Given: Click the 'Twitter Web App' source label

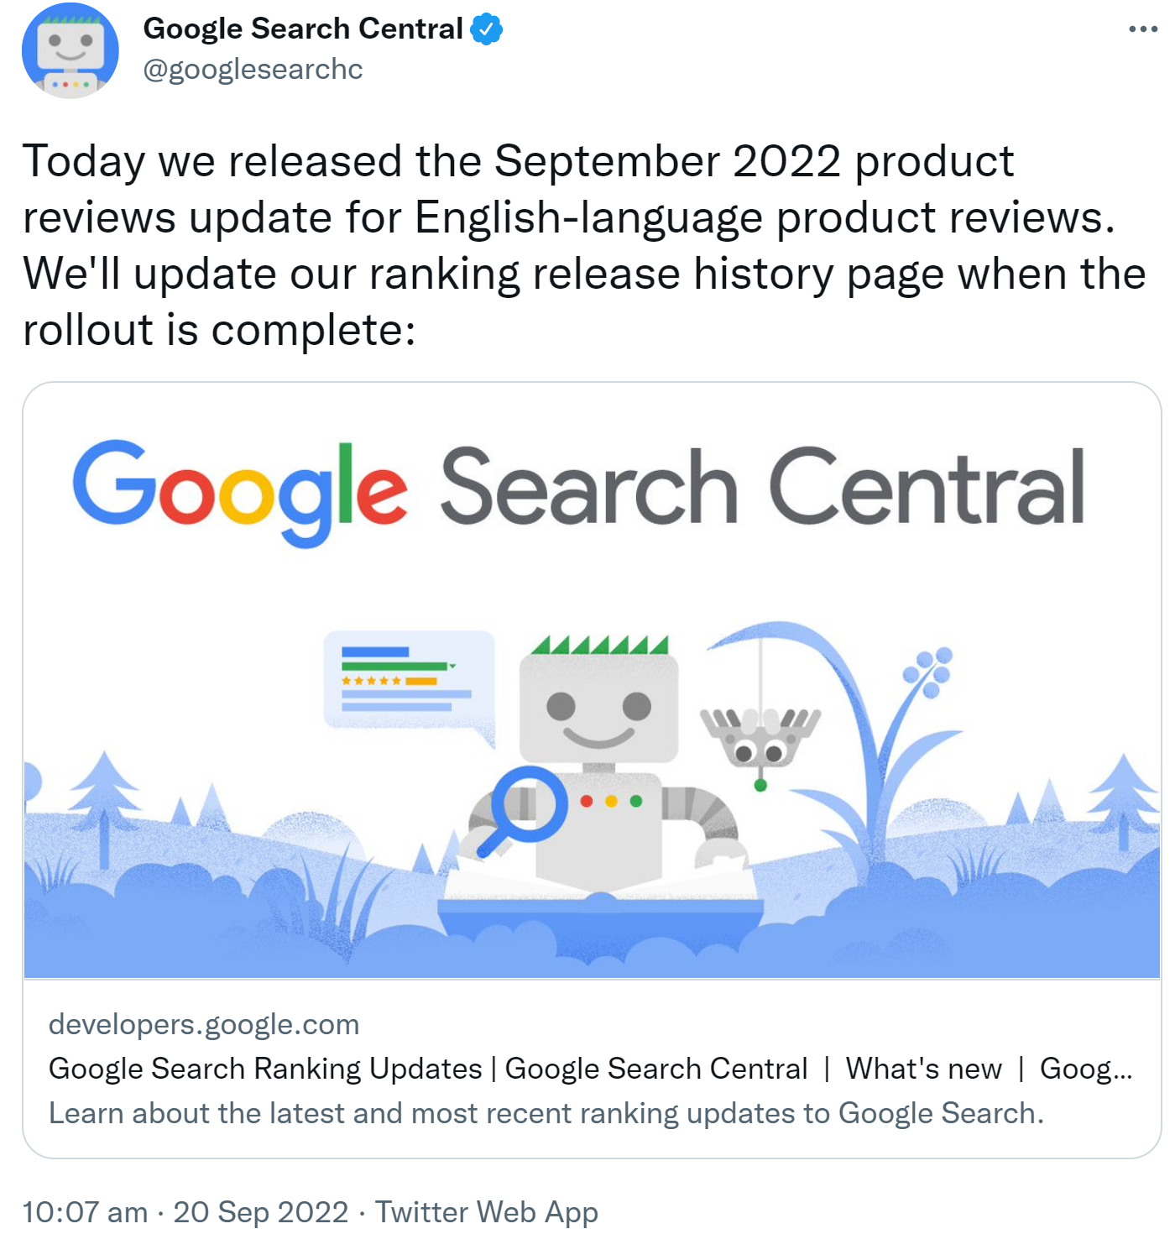Looking at the screenshot, I should click(x=487, y=1212).
